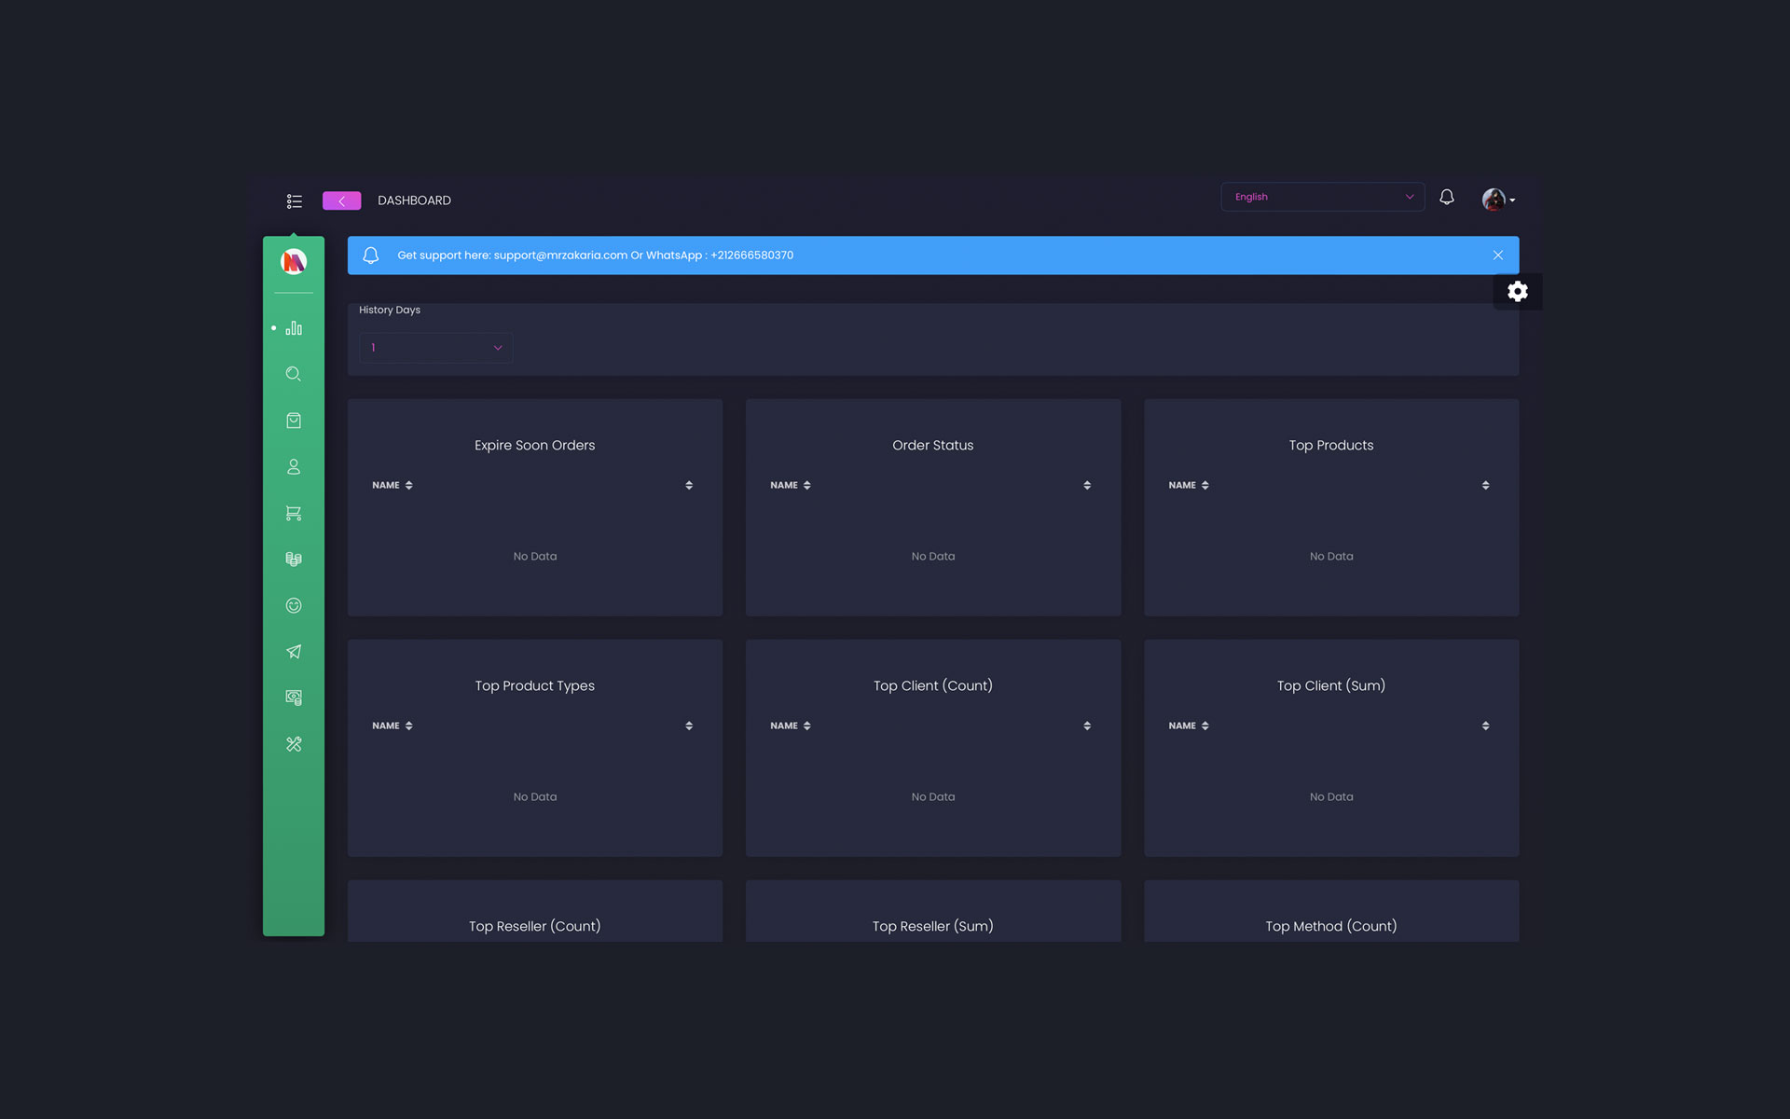Click the pink back arrow button

pyautogui.click(x=341, y=200)
